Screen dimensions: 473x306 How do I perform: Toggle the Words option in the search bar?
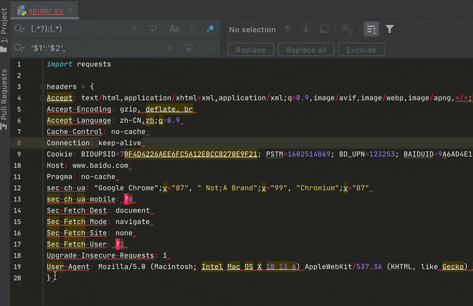(193, 29)
